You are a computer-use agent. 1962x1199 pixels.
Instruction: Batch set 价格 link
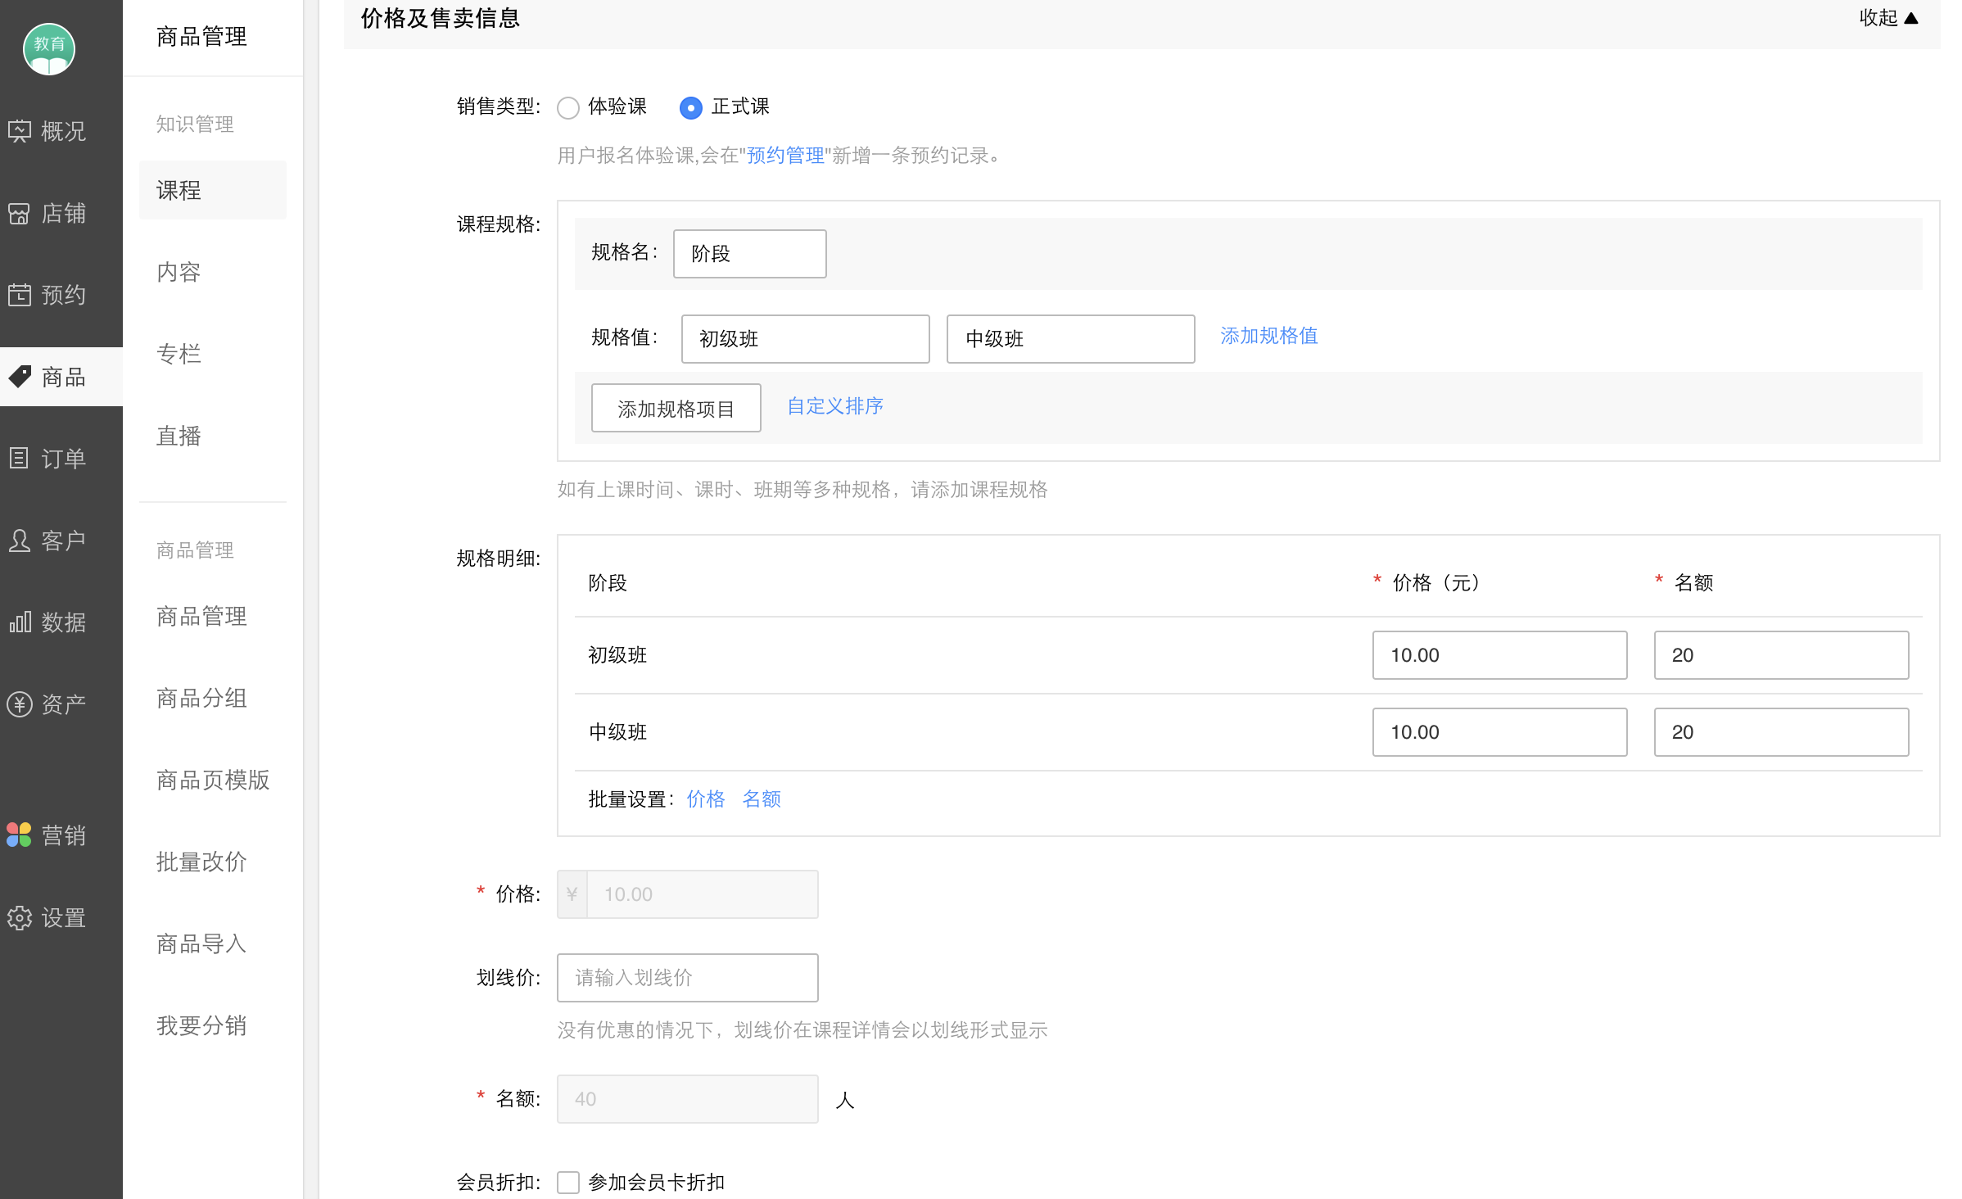pyautogui.click(x=706, y=799)
